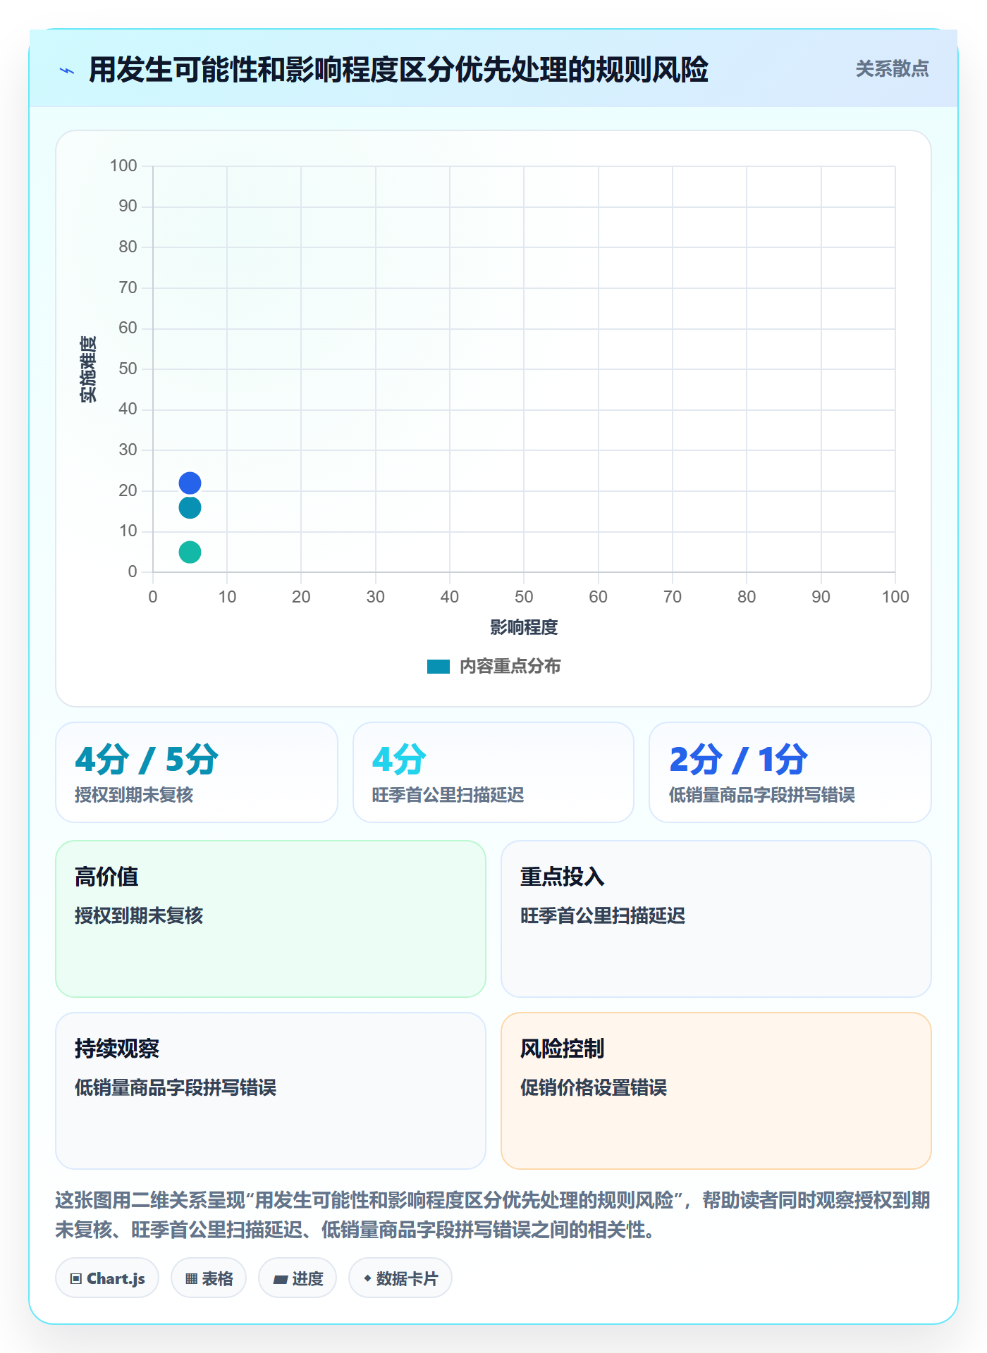
Task: Click the description paragraph starting 这张图用二维关系
Action: pos(493,1215)
